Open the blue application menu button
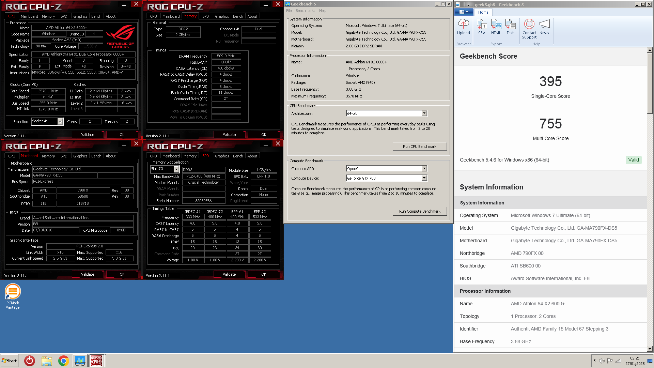The height and width of the screenshot is (368, 654). click(x=464, y=12)
